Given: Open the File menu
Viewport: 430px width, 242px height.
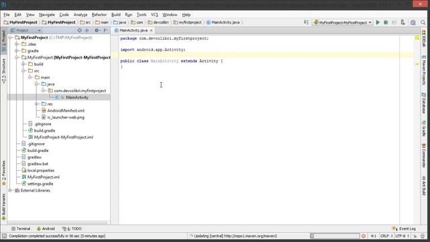Looking at the screenshot, I should 7,15.
